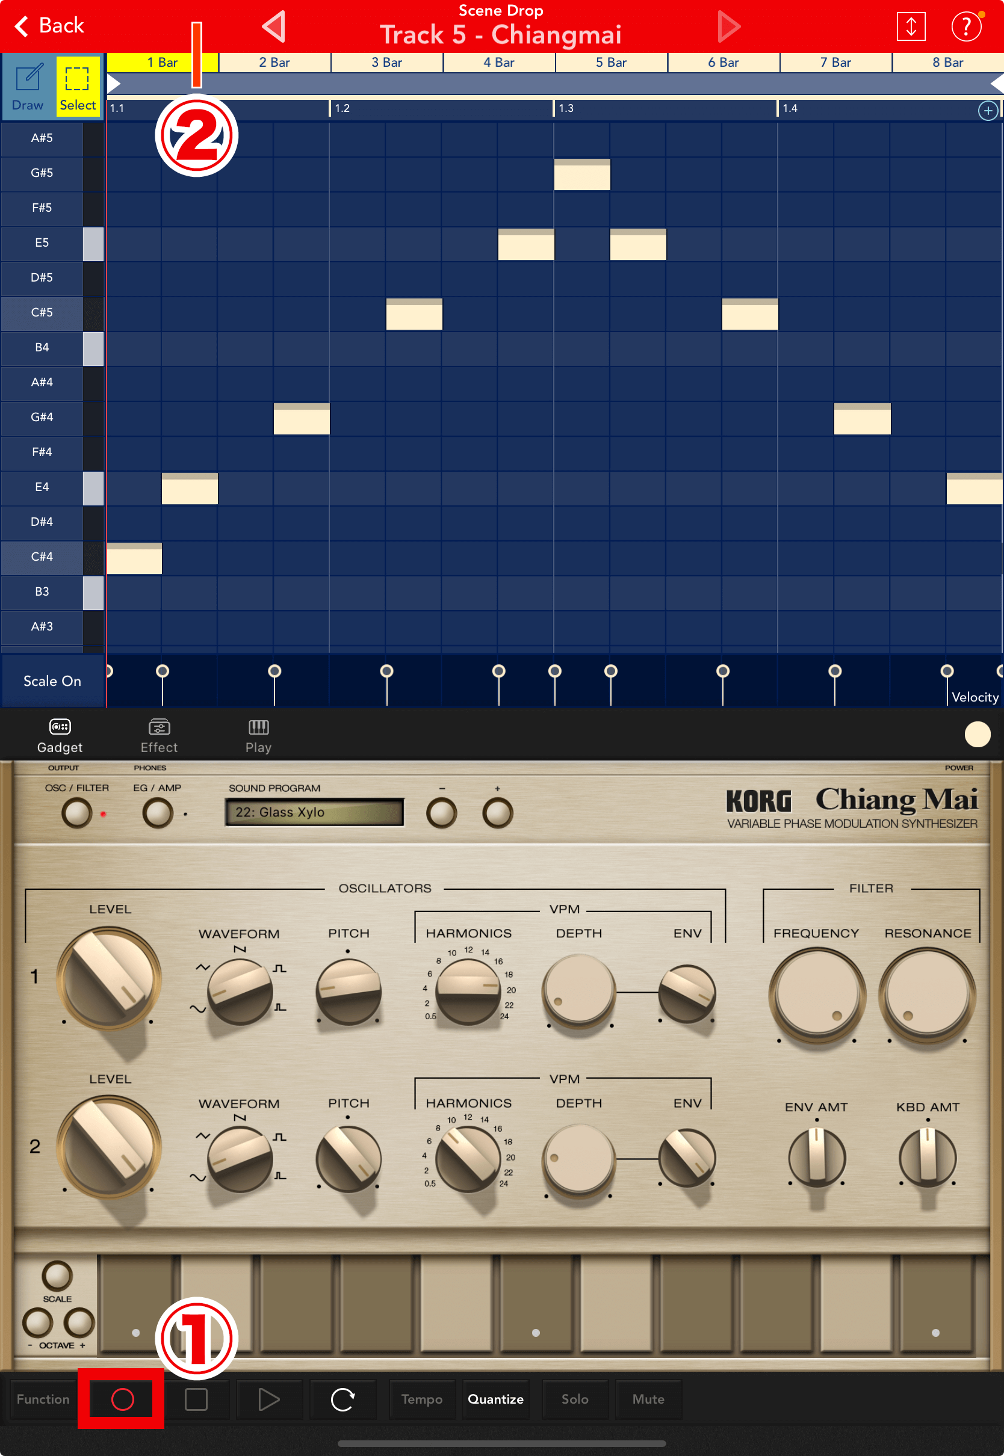Toggle the loop cycle button

point(343,1399)
